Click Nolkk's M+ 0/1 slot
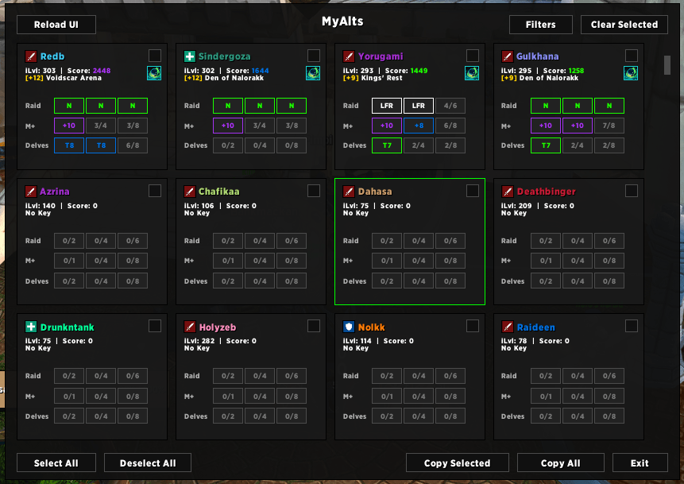Image resolution: width=684 pixels, height=484 pixels. click(x=387, y=397)
